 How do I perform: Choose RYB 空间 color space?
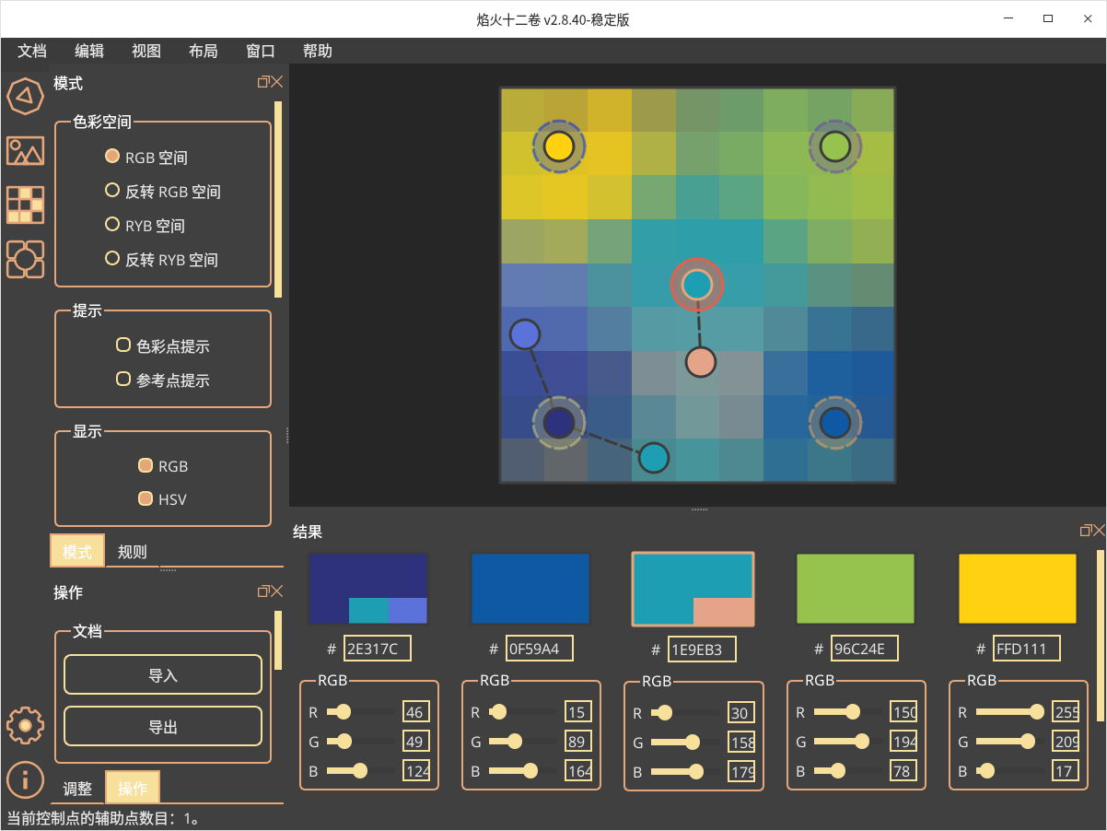112,225
